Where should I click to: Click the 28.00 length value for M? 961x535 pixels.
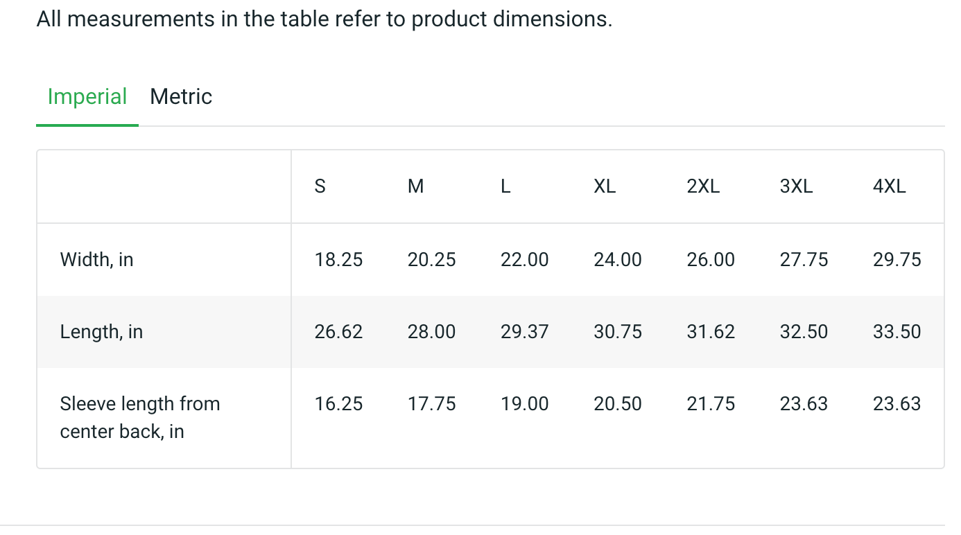point(431,332)
